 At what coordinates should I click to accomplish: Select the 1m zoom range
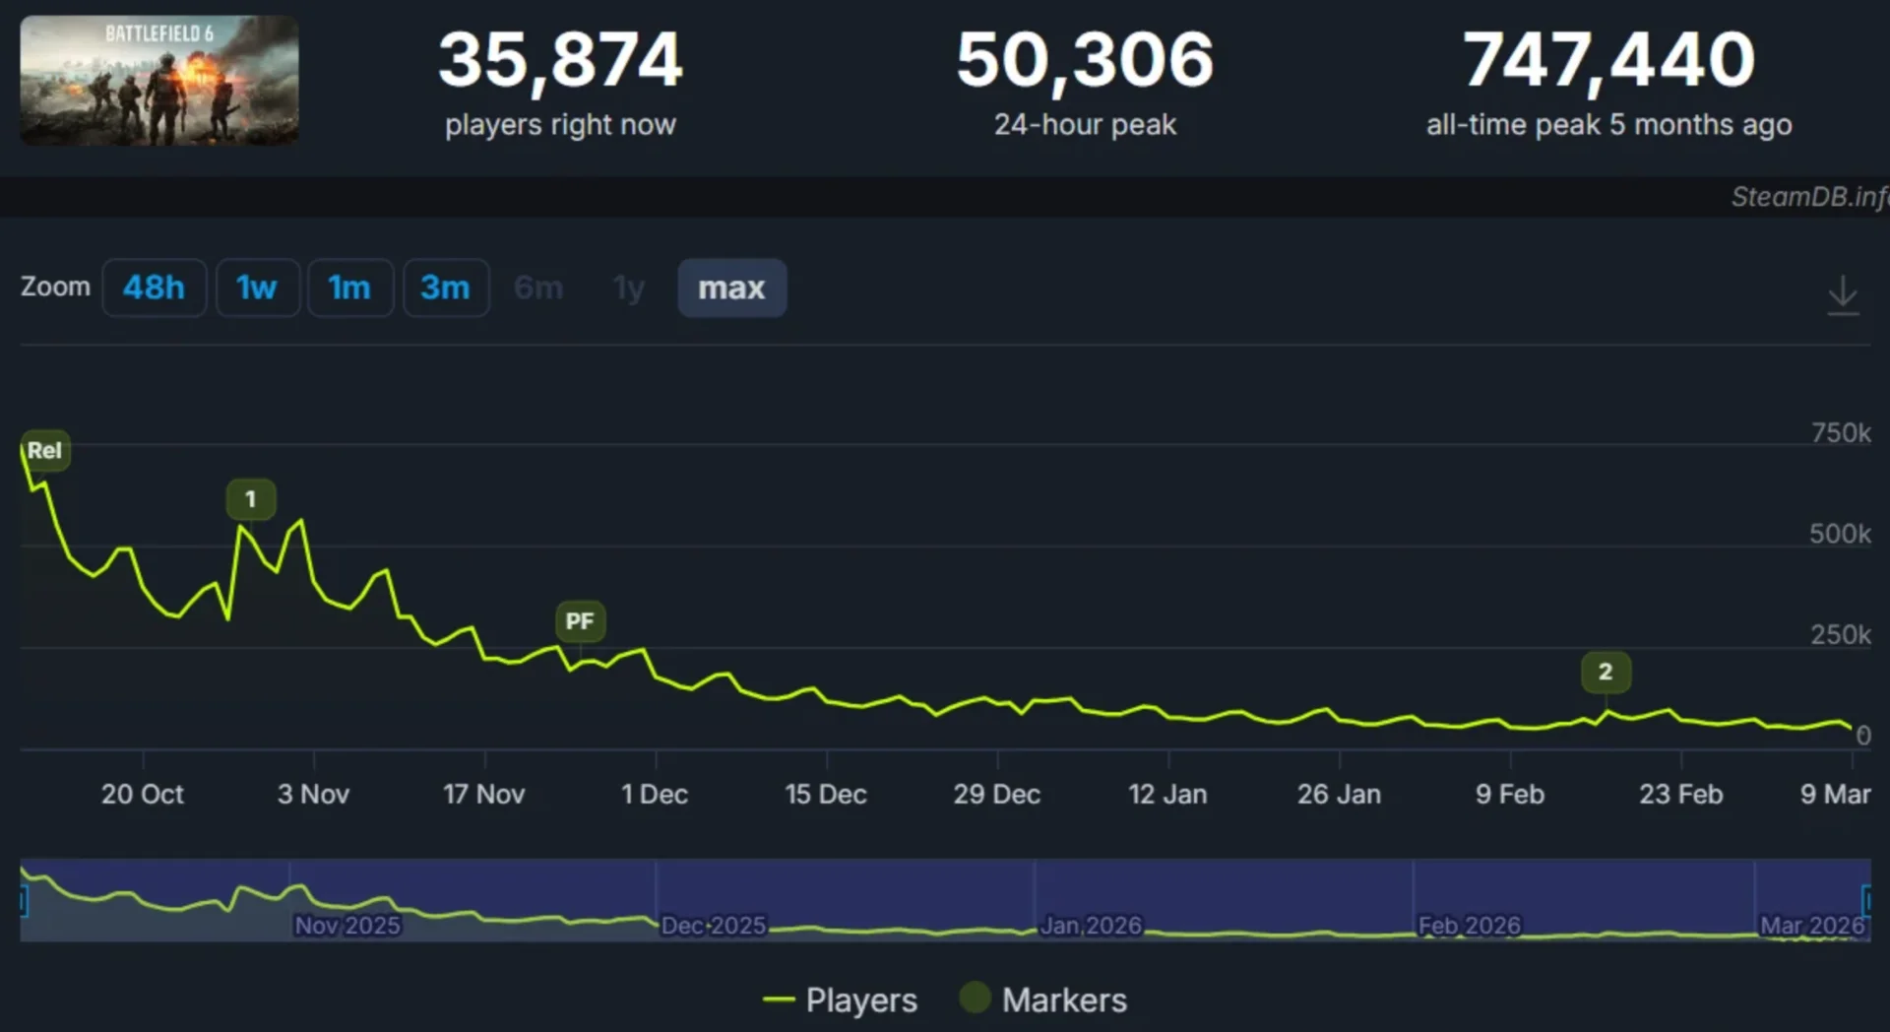pos(349,288)
